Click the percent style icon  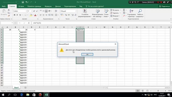point(66,15)
